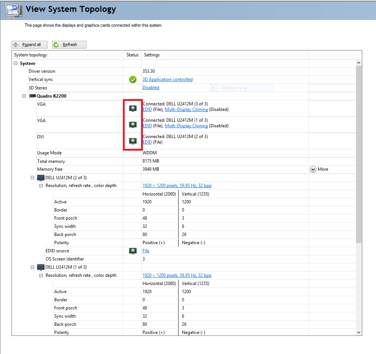Open the 3D Stereo Disabled link
Viewport: 376px width, 354px height.
coord(151,88)
